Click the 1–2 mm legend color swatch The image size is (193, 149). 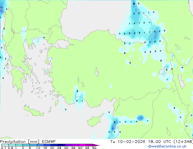[19, 145]
